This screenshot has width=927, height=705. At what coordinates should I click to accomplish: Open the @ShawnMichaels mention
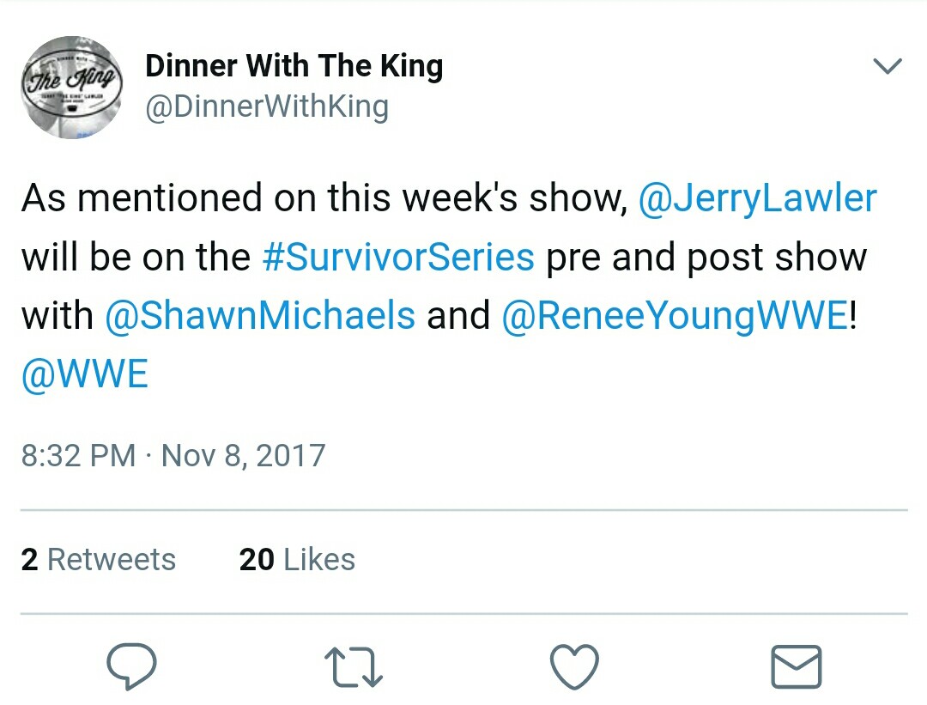point(259,315)
